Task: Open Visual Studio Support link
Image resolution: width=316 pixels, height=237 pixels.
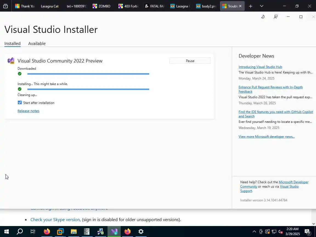Action: pos(289,187)
